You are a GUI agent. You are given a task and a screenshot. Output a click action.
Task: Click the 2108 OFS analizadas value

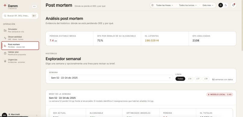tap(196, 41)
